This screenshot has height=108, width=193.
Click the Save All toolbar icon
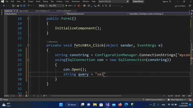pyautogui.click(x=24, y=6)
